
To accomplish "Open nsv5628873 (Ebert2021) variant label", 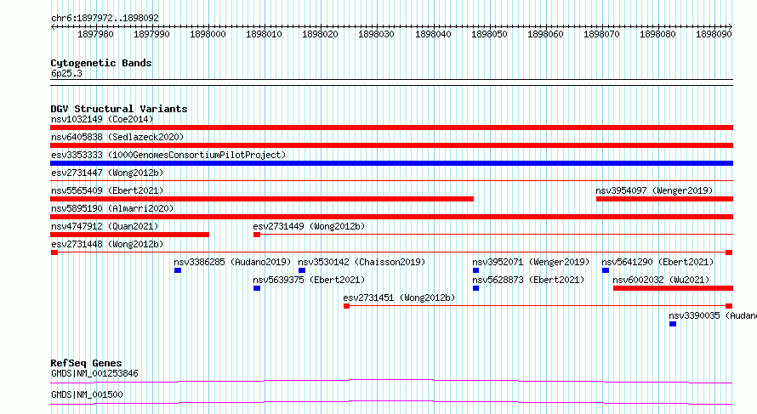I will click(528, 280).
